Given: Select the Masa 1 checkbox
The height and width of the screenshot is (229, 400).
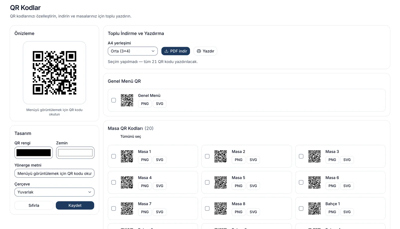Looking at the screenshot, I should pos(114,156).
